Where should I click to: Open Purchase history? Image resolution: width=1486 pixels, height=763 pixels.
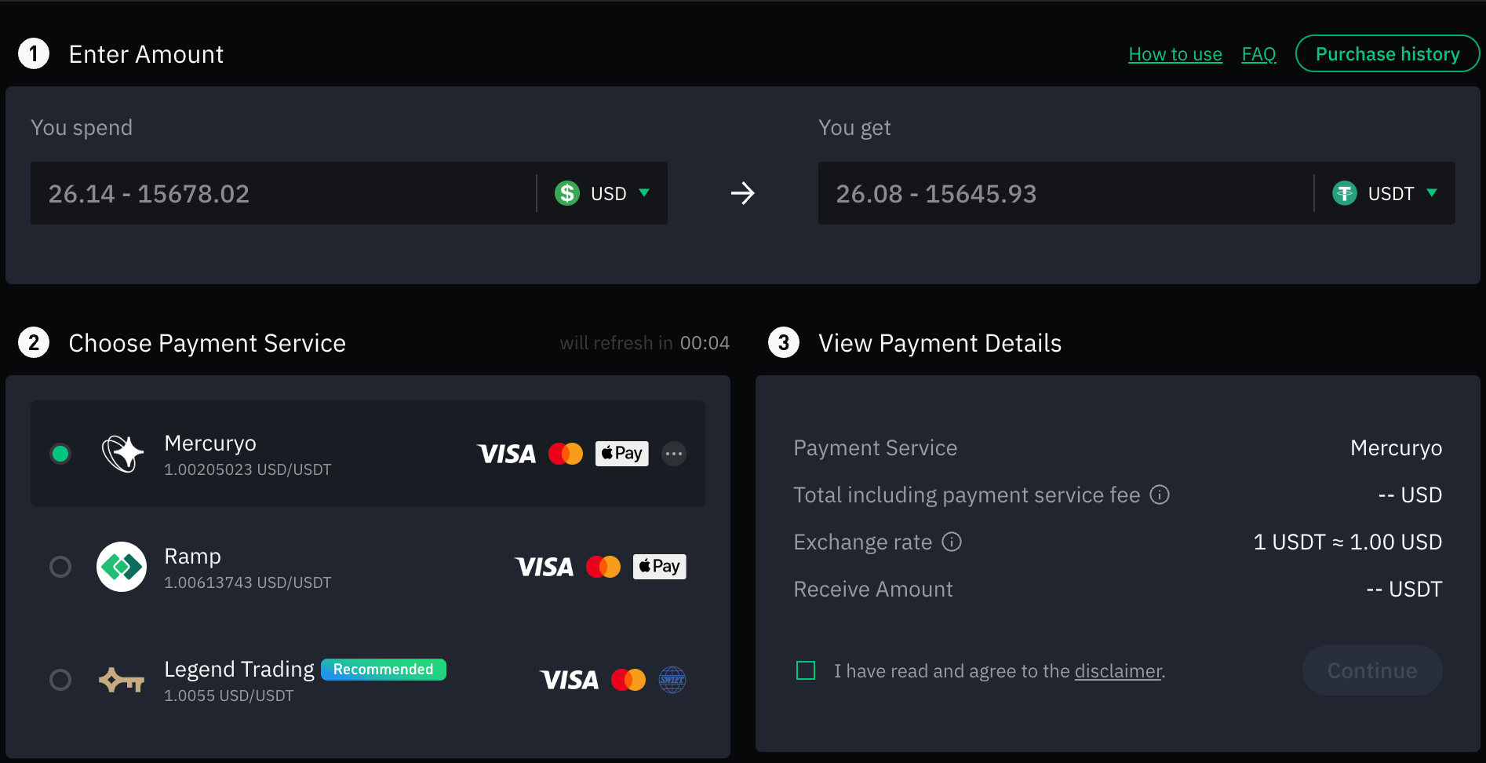point(1387,53)
